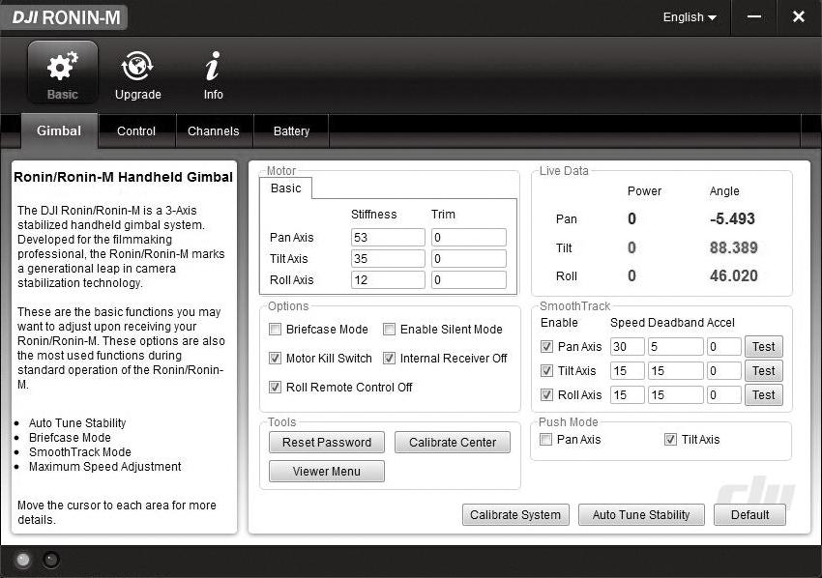822x578 pixels.
Task: Toggle SmoothTrack Roll Axis enable checkbox
Action: (546, 394)
